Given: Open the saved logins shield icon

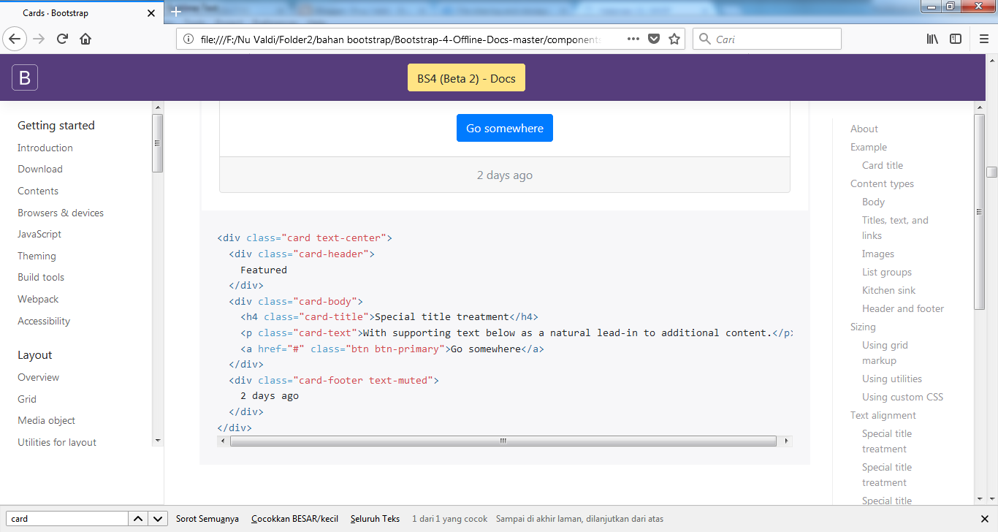Looking at the screenshot, I should pos(653,38).
